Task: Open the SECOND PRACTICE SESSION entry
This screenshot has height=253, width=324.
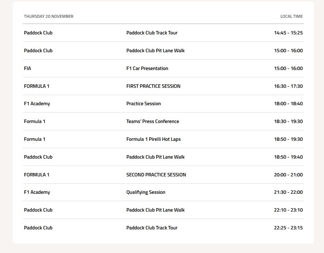Action: [156, 175]
